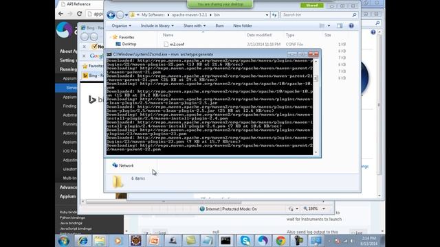Open Skype from taskbar
The image size is (440, 247).
tap(245, 241)
